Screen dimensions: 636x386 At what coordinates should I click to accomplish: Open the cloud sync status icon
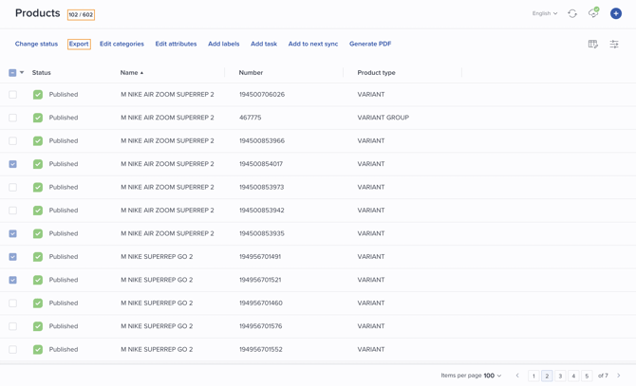(593, 14)
